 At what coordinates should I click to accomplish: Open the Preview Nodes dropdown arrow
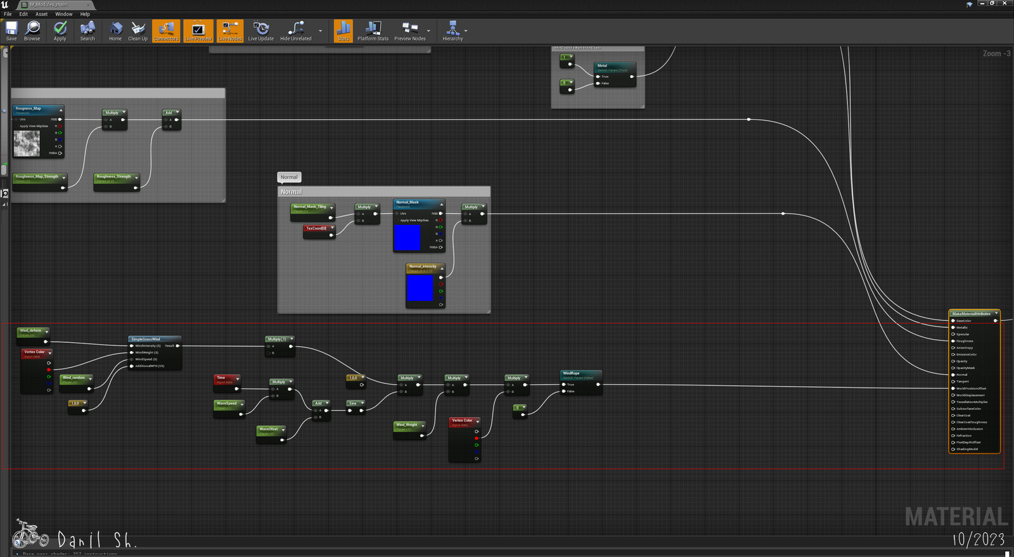(x=428, y=31)
